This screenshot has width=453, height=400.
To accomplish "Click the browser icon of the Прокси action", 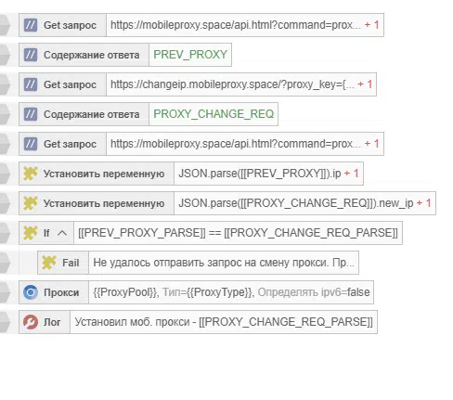I will pos(31,292).
